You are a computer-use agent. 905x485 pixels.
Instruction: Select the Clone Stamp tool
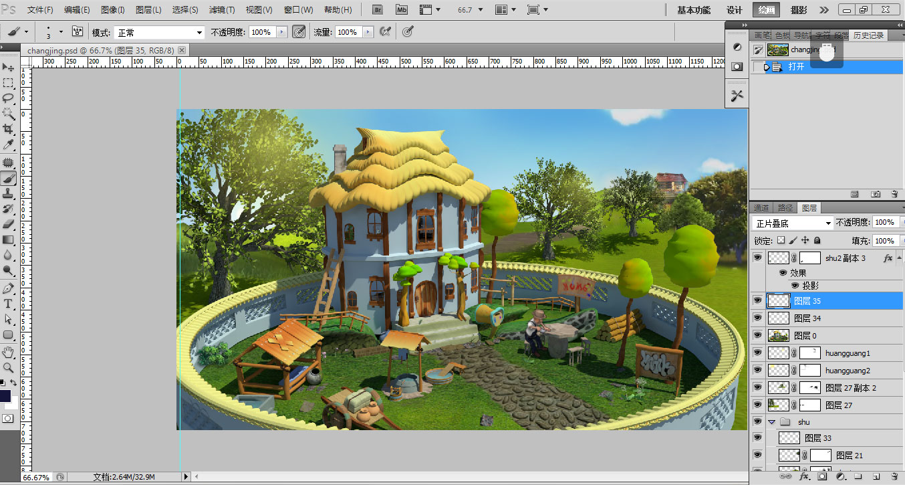pyautogui.click(x=8, y=193)
